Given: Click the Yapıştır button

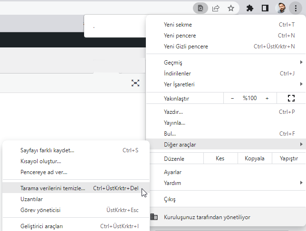Looking at the screenshot, I should tap(288, 159).
